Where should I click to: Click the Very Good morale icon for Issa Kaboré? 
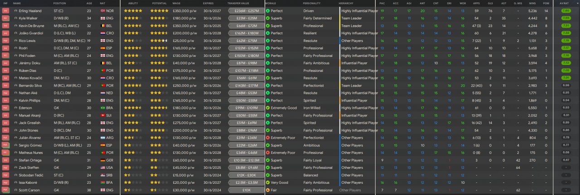coord(268,182)
